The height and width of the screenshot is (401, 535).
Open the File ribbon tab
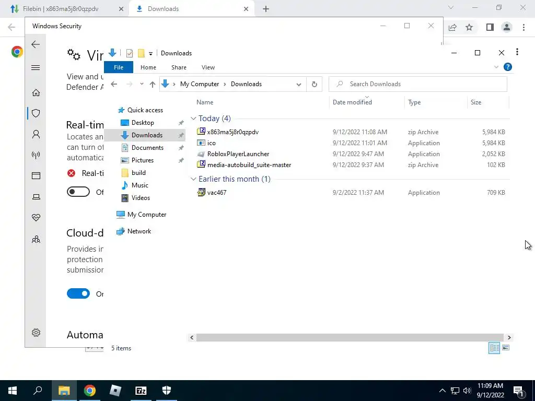point(119,67)
